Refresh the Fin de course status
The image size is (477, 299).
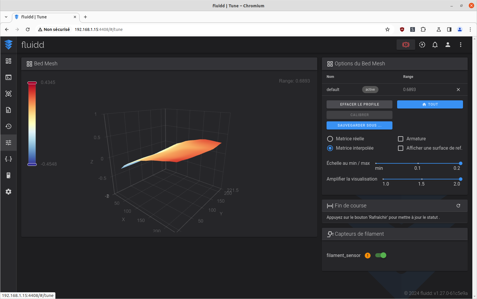point(458,206)
